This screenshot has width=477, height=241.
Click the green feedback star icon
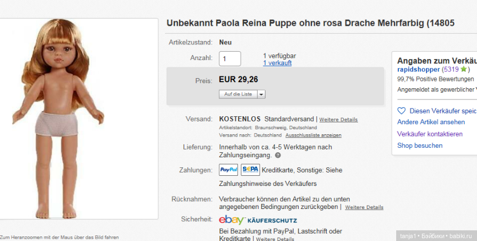tap(464, 70)
